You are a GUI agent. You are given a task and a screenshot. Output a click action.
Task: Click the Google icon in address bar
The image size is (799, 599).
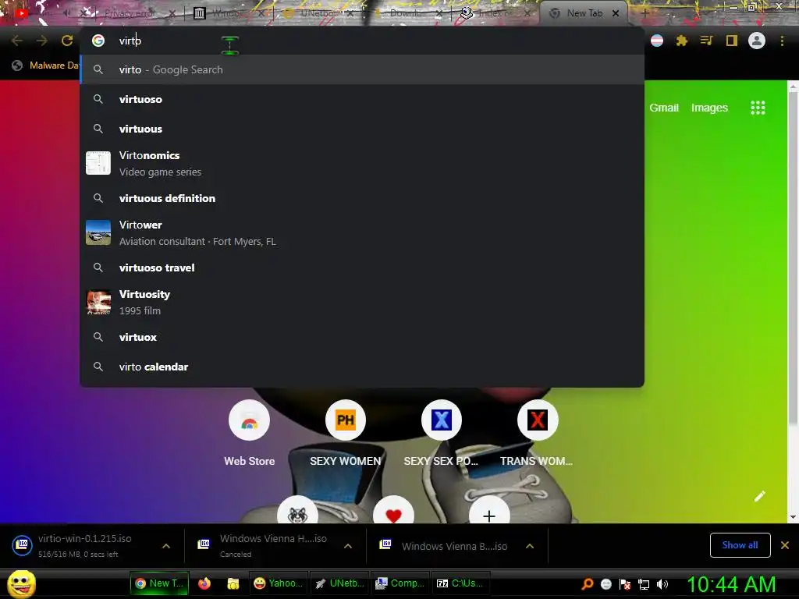(98, 41)
